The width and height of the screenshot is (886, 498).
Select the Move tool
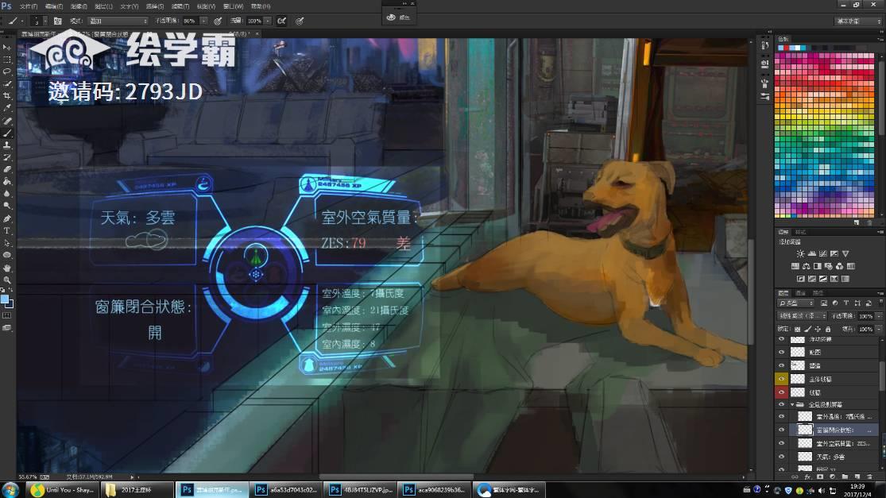point(7,48)
